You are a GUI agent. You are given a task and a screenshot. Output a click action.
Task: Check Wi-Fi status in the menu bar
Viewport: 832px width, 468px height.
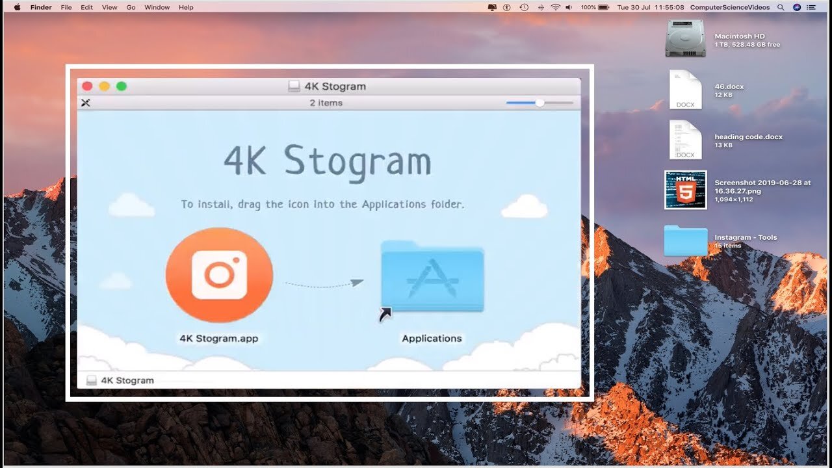[x=554, y=7]
